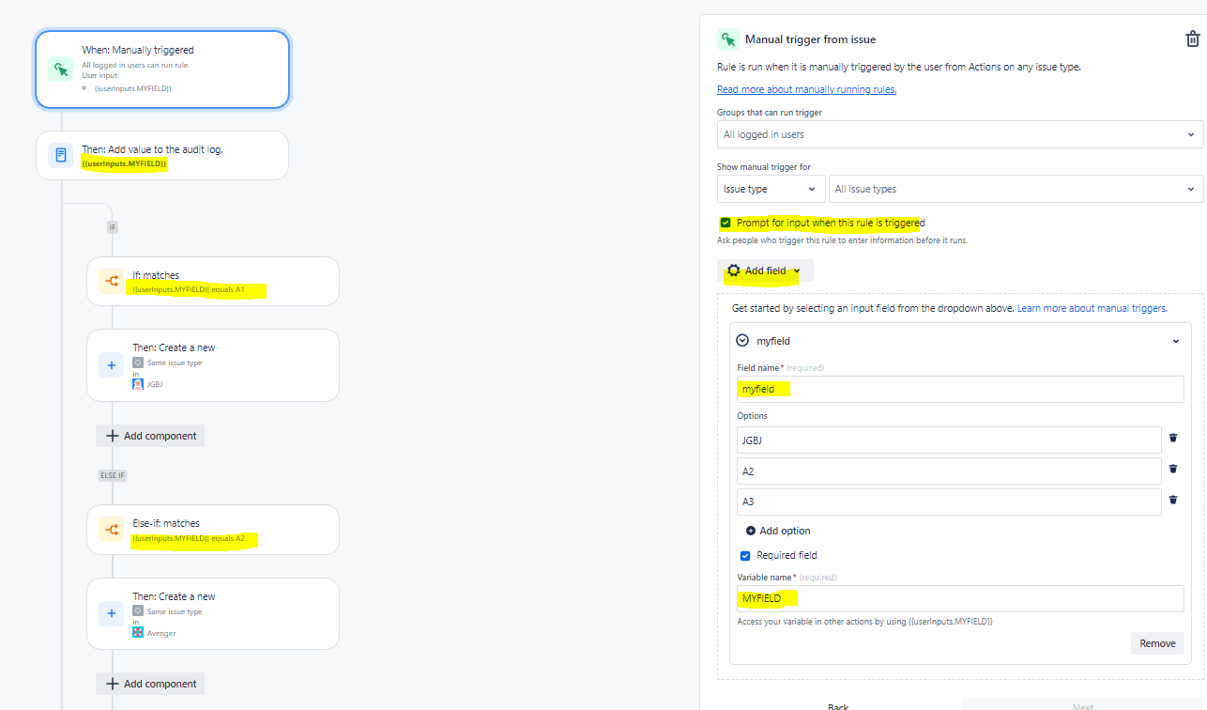Click the plus icon on the Avenger create action
Viewport: 1207px width, 710px height.
coord(111,613)
